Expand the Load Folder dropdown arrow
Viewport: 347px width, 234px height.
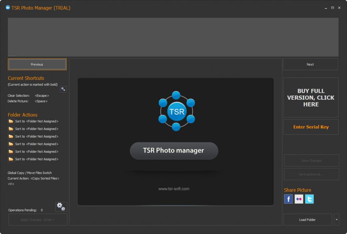point(336,220)
